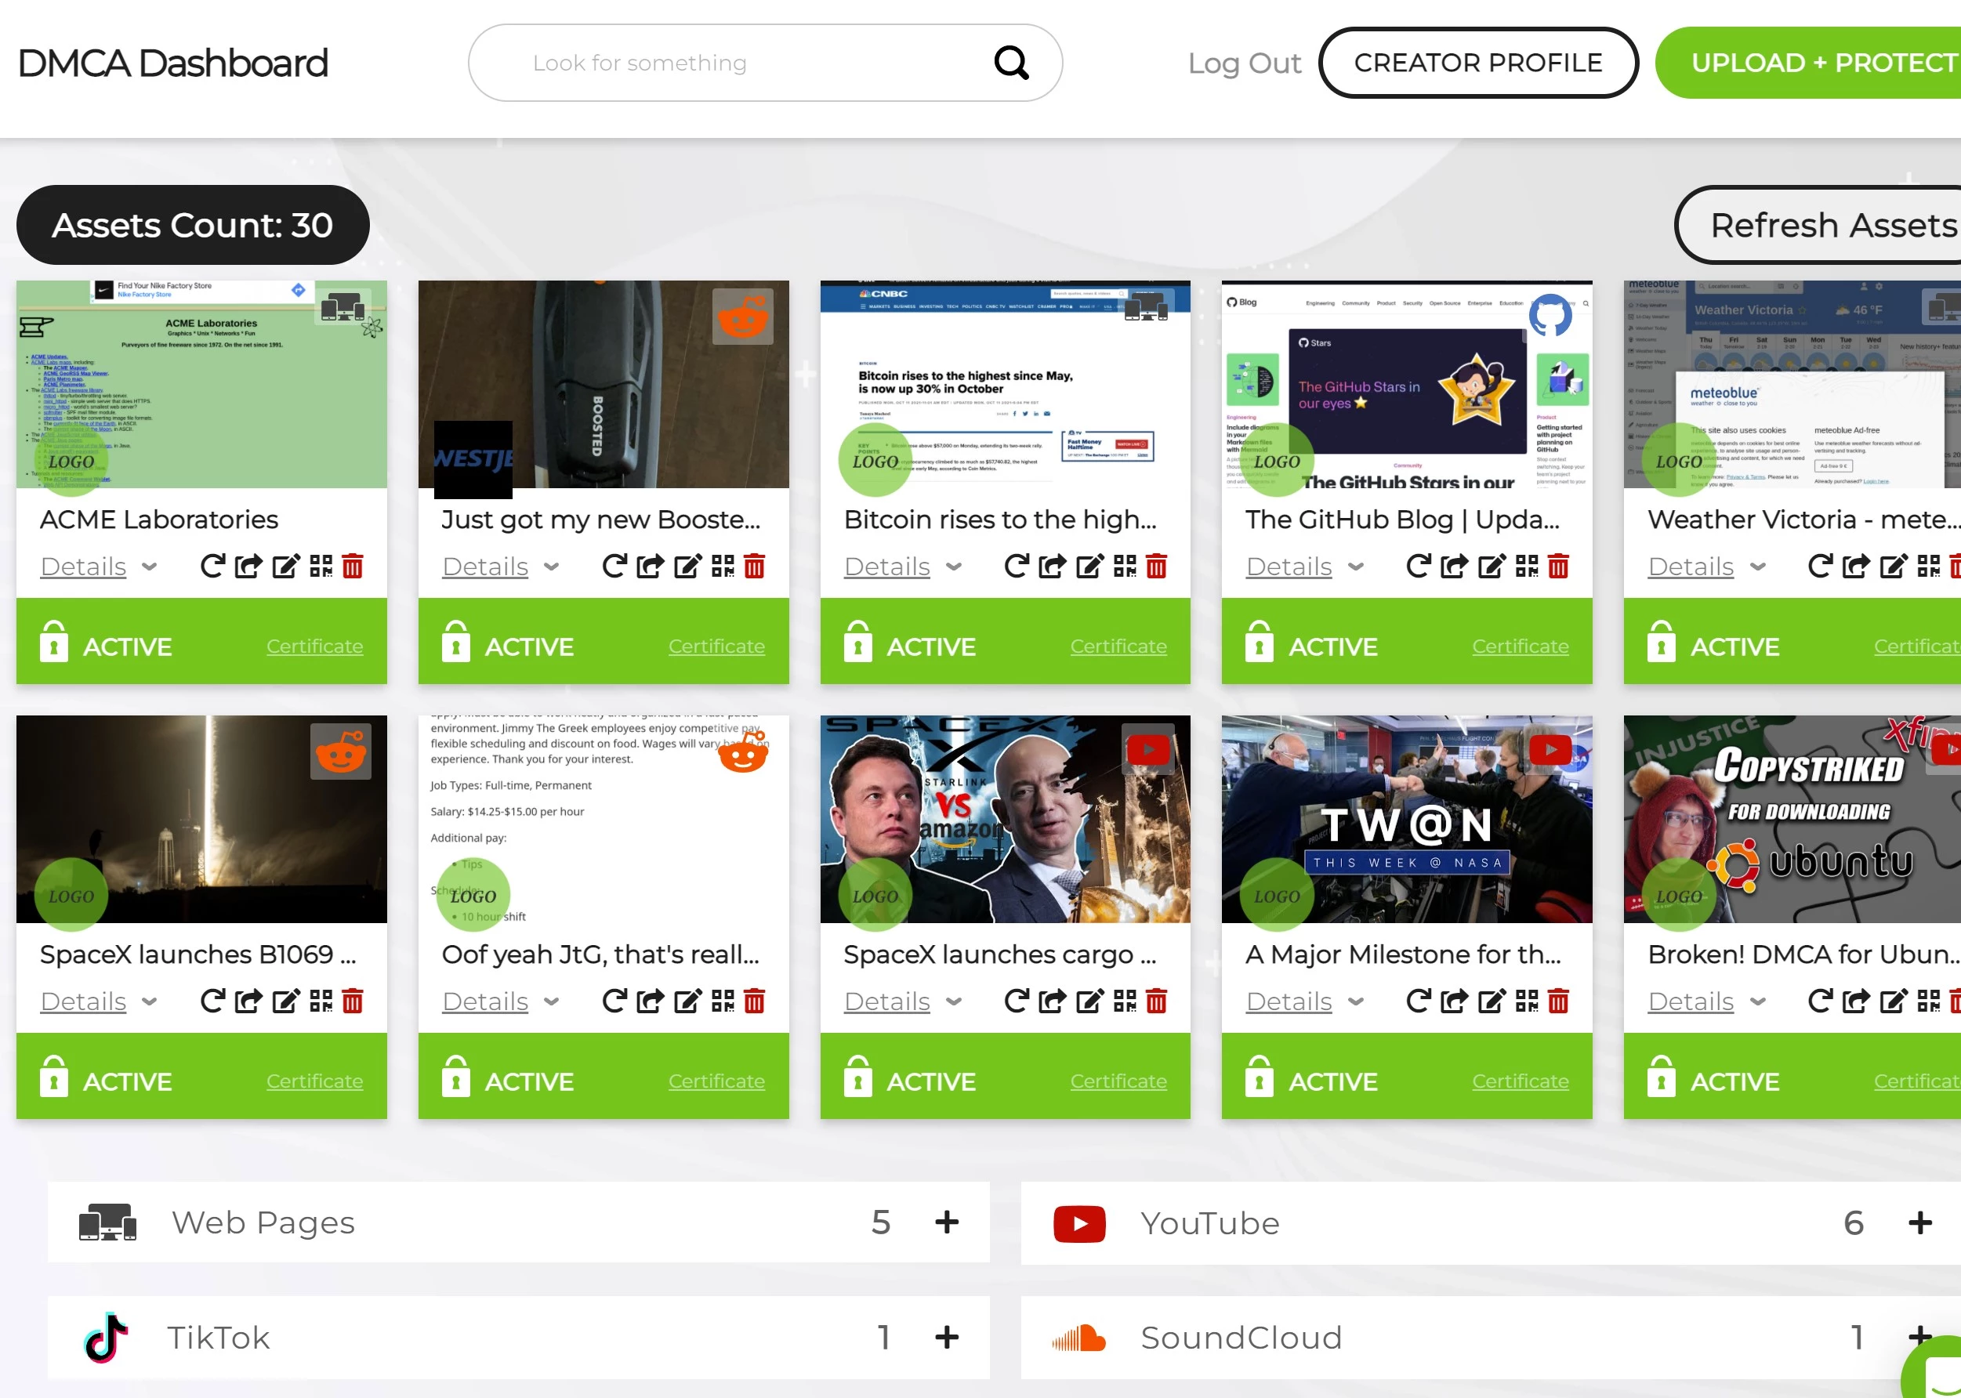
Task: Click the SpaceX B1069 asset thumbnail
Action: click(x=201, y=820)
